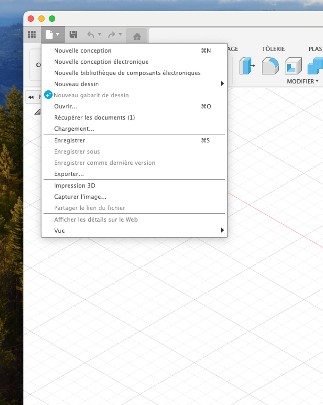Open the MODIFIER dropdown
The height and width of the screenshot is (405, 323).
[x=303, y=81]
